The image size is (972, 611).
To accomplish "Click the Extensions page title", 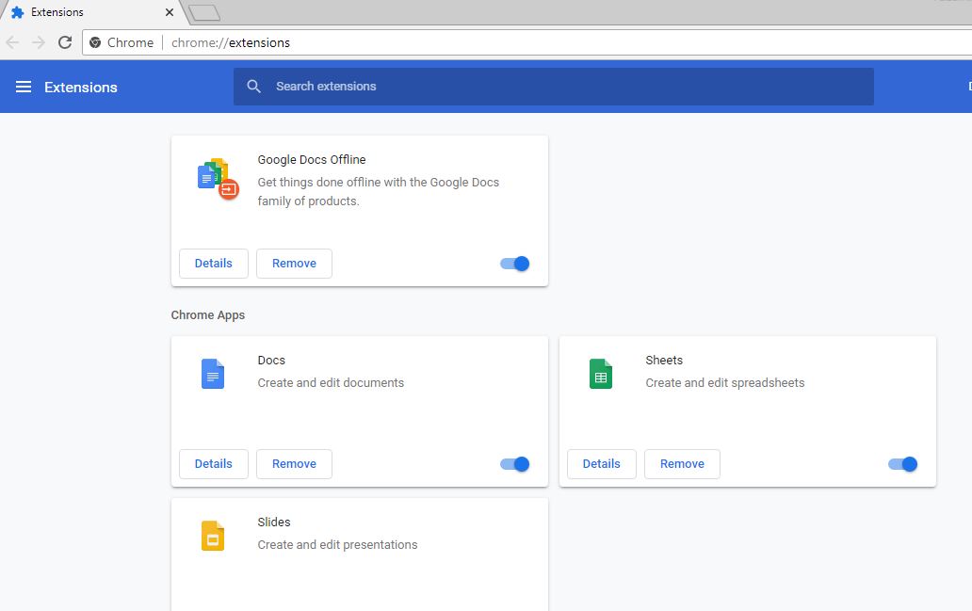I will (x=81, y=88).
